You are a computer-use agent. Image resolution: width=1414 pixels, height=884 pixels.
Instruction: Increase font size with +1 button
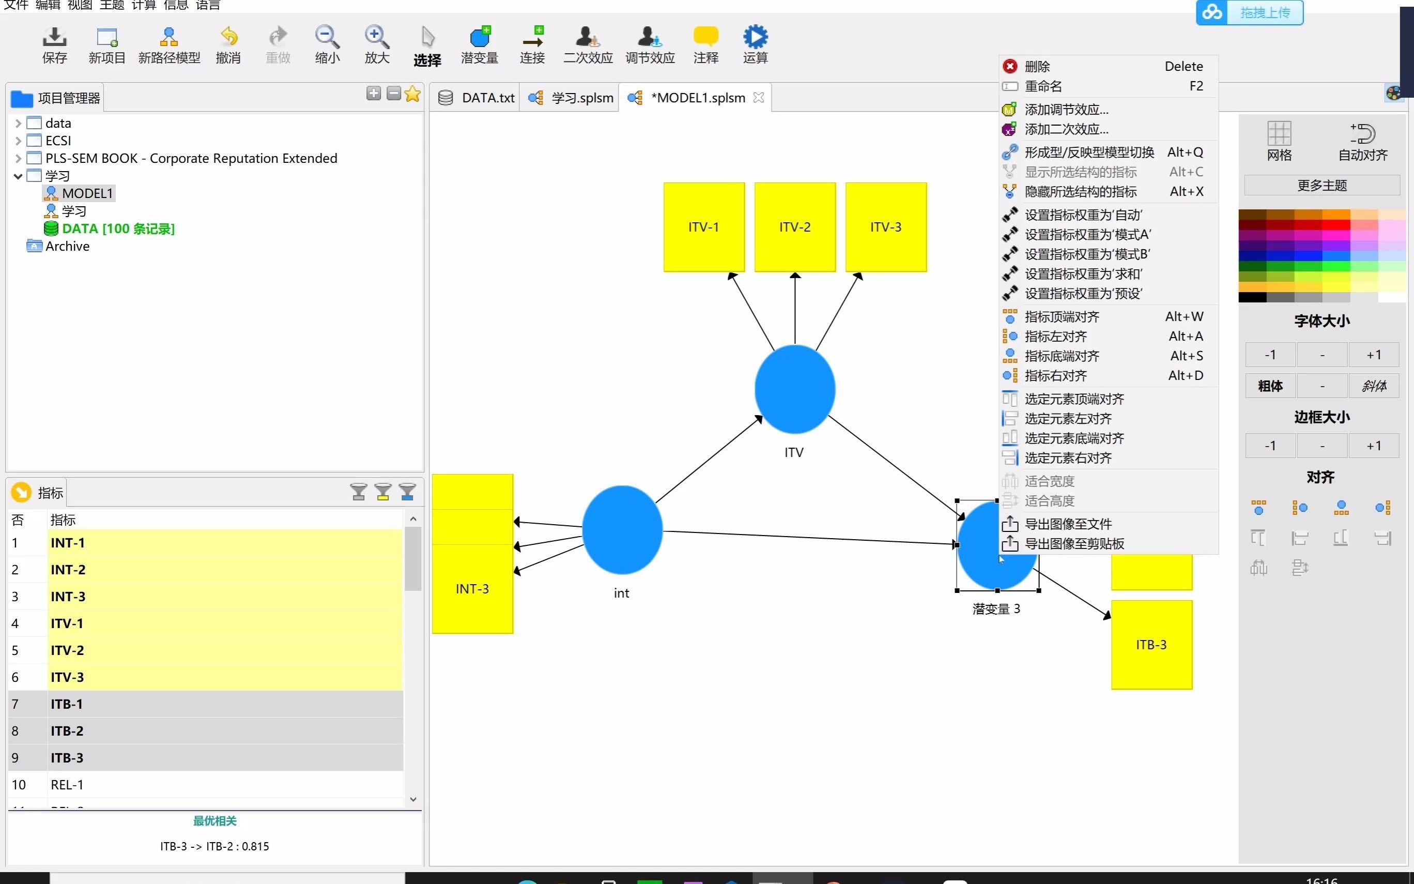pyautogui.click(x=1373, y=355)
